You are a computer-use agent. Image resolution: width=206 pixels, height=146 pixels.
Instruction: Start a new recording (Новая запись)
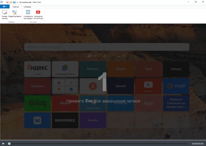5,15
